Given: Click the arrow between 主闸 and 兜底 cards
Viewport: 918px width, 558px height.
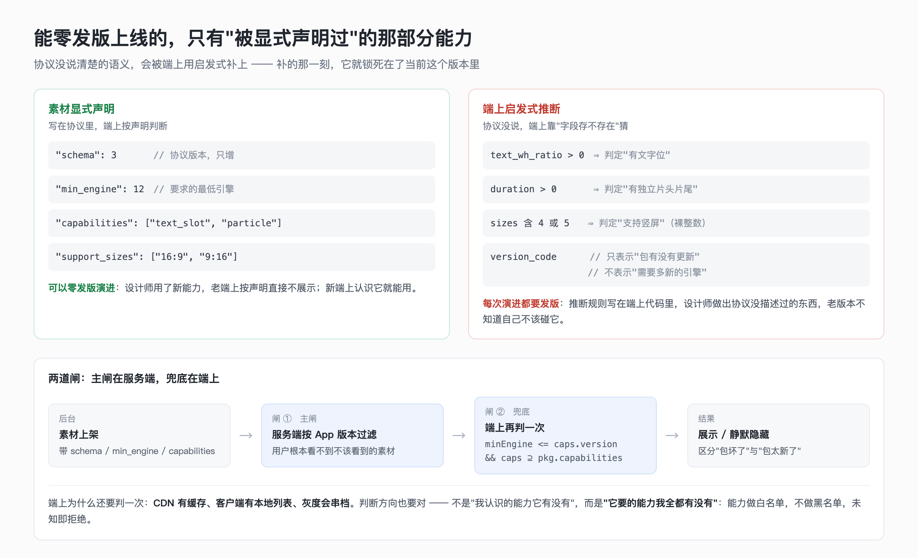Looking at the screenshot, I should click(459, 435).
